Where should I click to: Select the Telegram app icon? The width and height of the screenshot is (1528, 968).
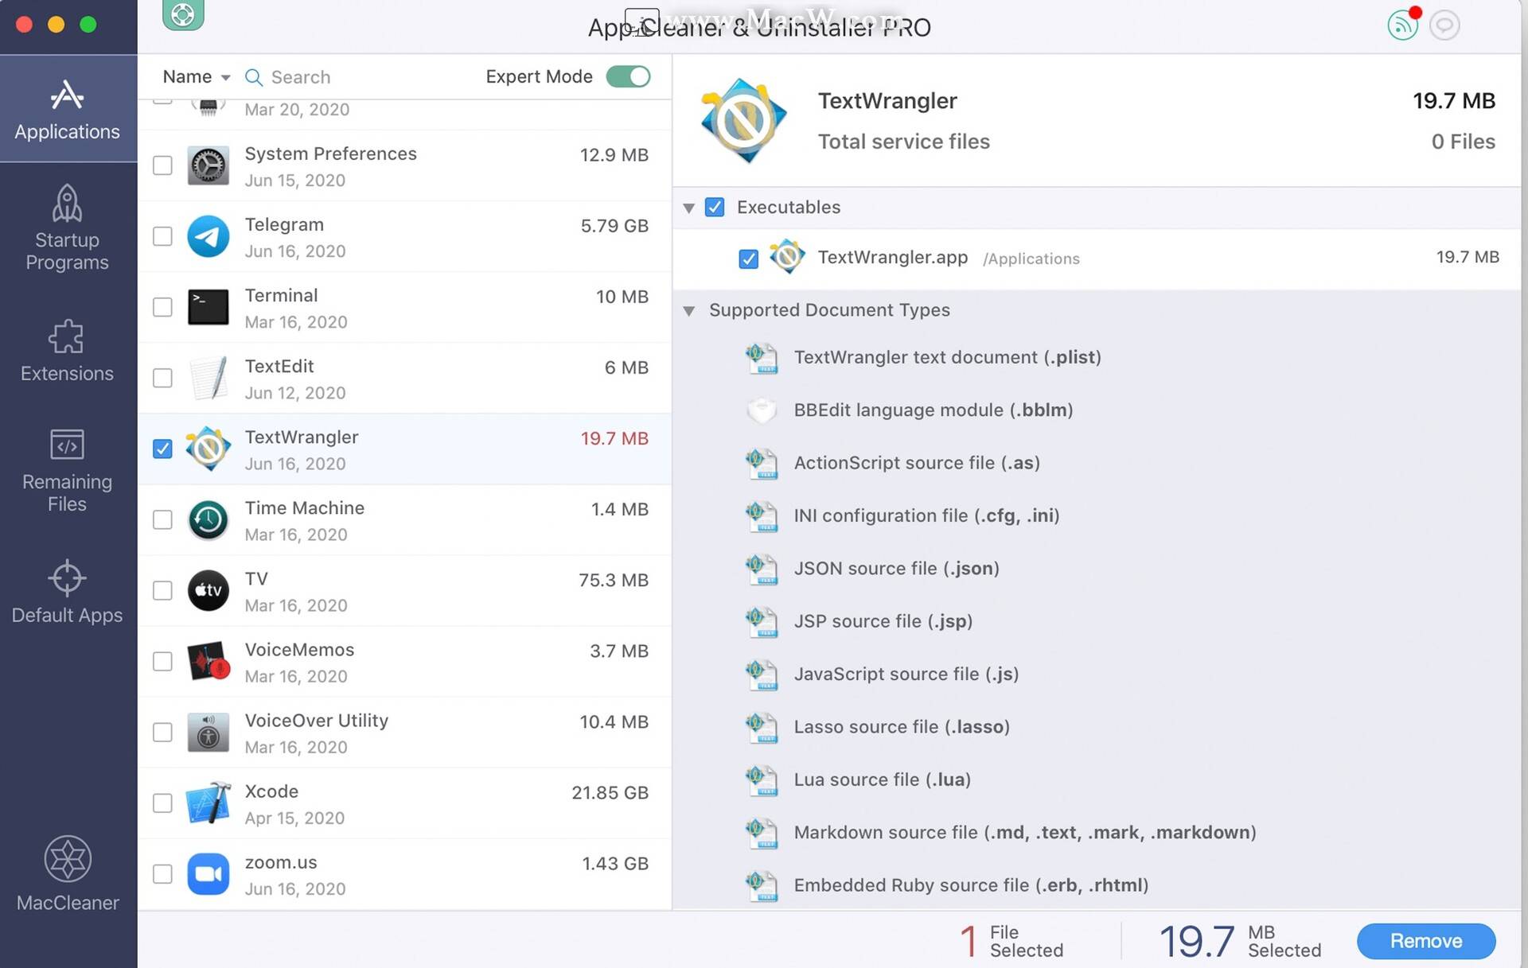[x=208, y=236]
